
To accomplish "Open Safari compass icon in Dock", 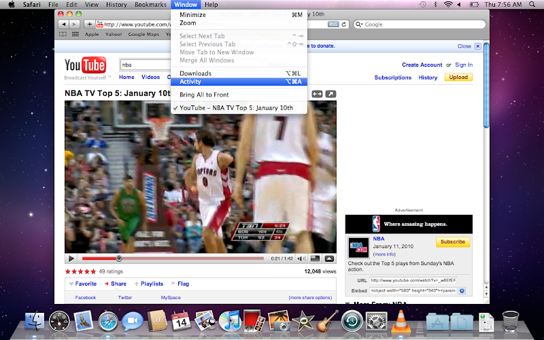I will pyautogui.click(x=108, y=321).
